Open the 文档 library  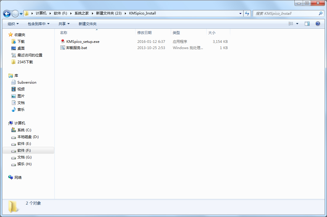click(x=21, y=103)
